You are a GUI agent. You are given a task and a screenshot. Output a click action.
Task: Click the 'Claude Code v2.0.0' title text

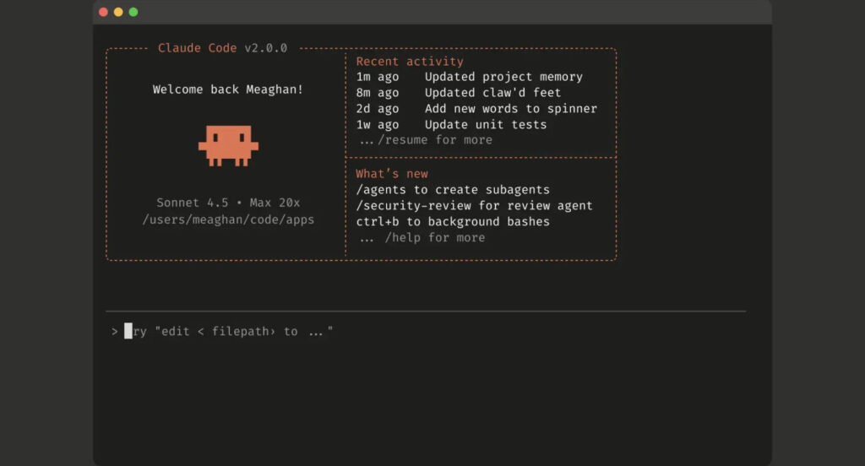(222, 48)
